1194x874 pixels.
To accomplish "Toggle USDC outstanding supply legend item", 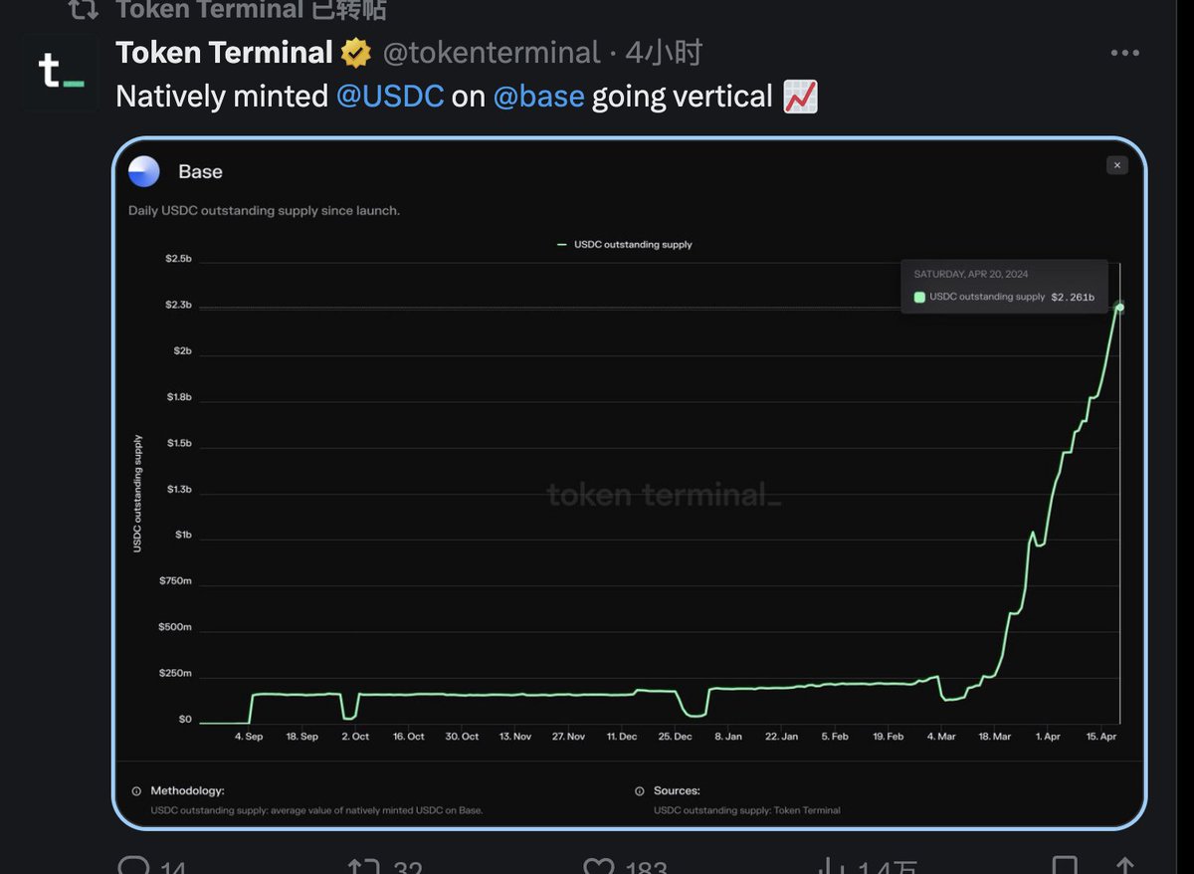I will point(625,244).
